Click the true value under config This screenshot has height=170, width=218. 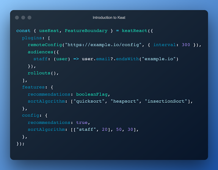coord(82,123)
